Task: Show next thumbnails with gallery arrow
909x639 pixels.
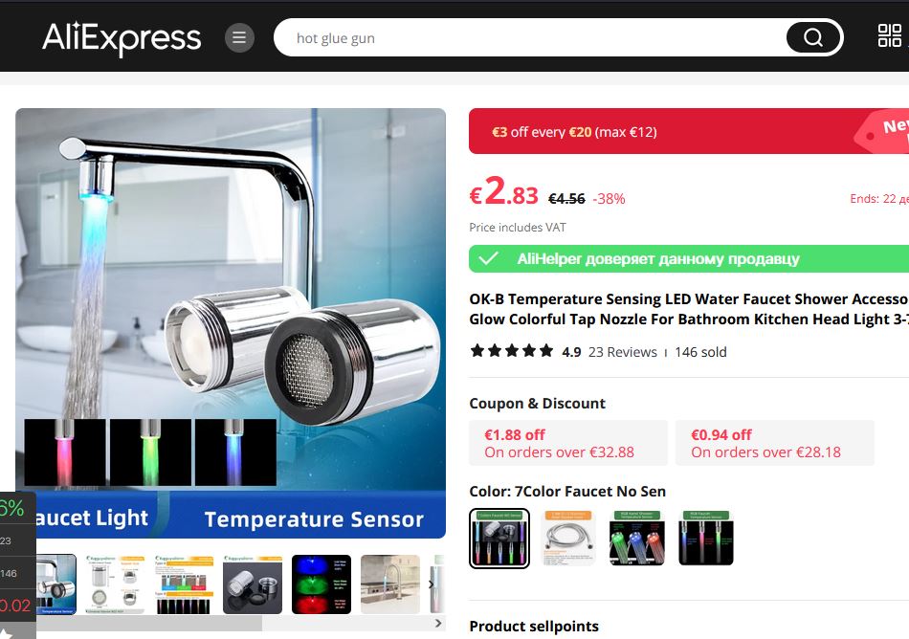Action: 431,584
